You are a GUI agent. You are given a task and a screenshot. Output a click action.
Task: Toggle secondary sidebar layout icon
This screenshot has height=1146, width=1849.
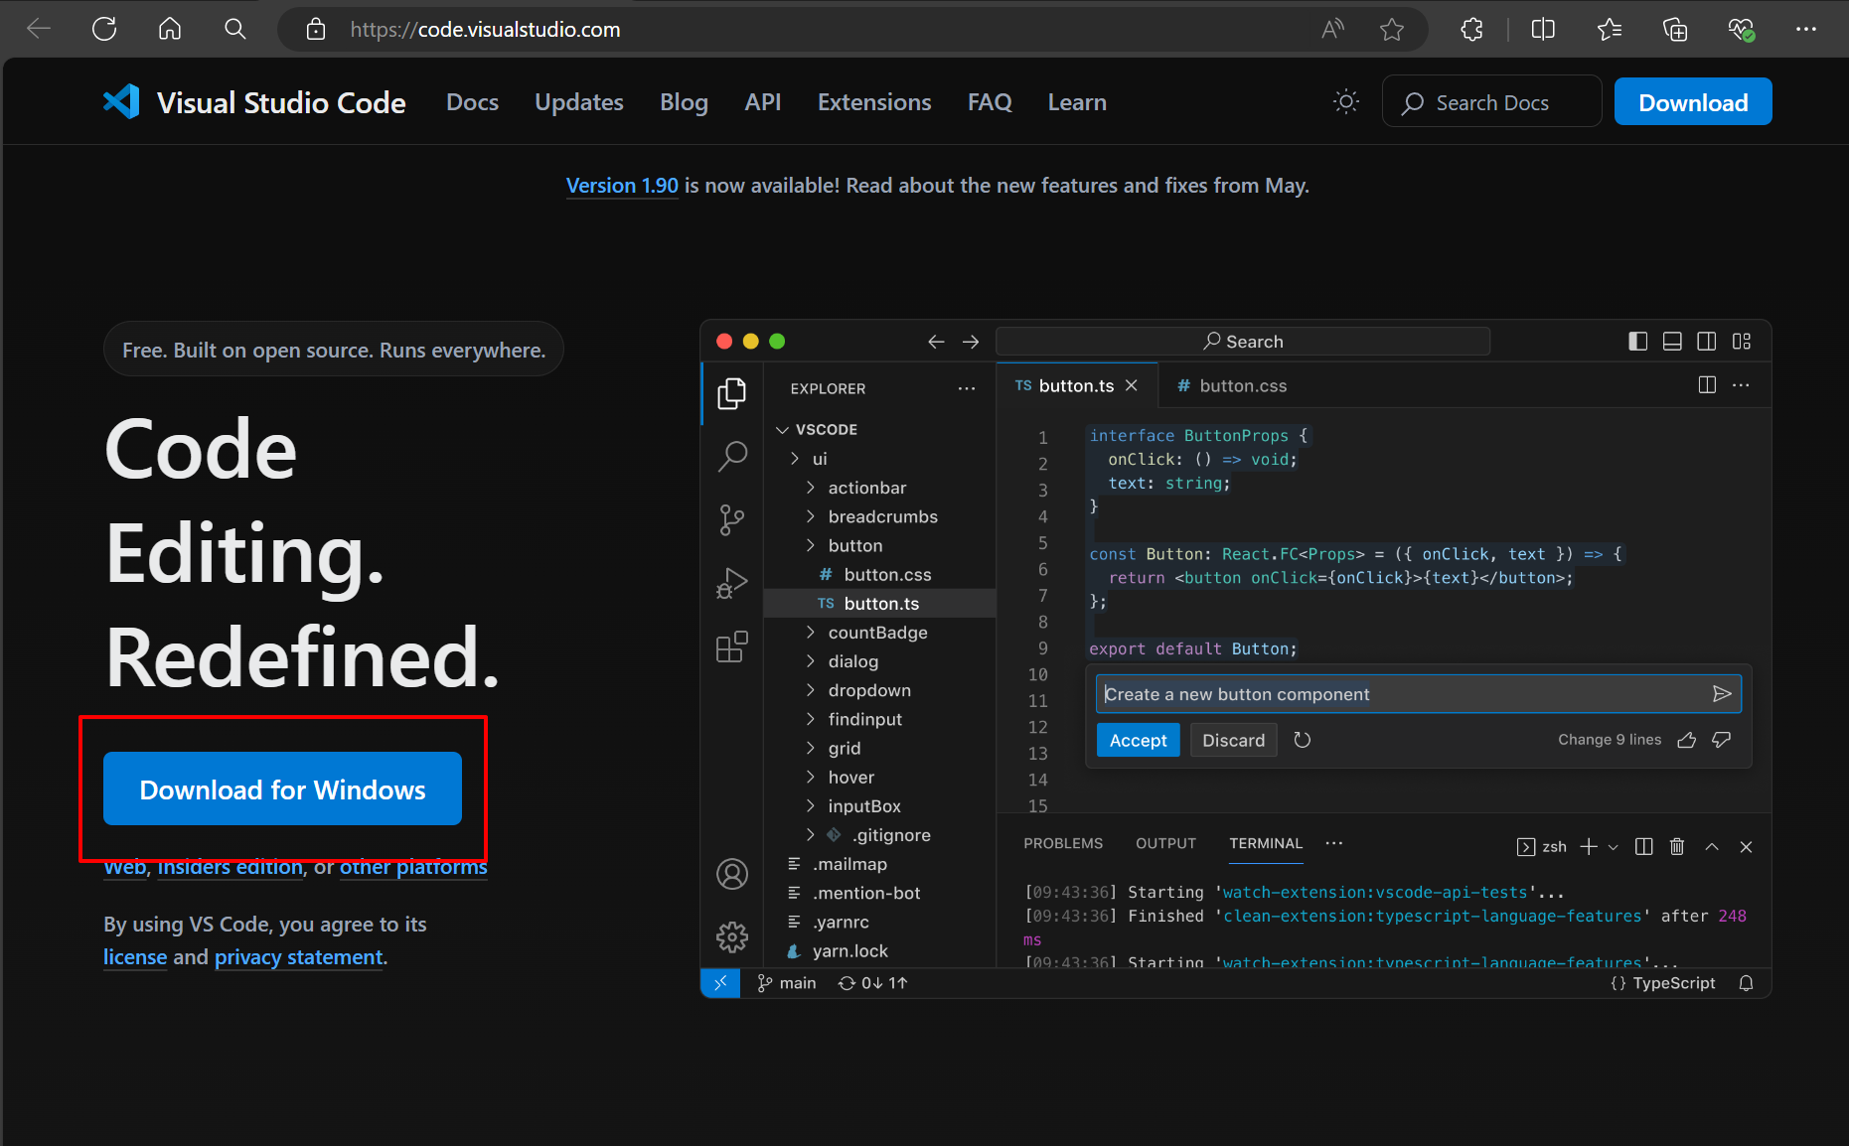[x=1706, y=342]
